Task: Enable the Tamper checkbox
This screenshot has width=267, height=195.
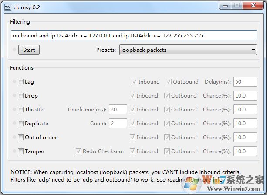Action: click(x=20, y=151)
